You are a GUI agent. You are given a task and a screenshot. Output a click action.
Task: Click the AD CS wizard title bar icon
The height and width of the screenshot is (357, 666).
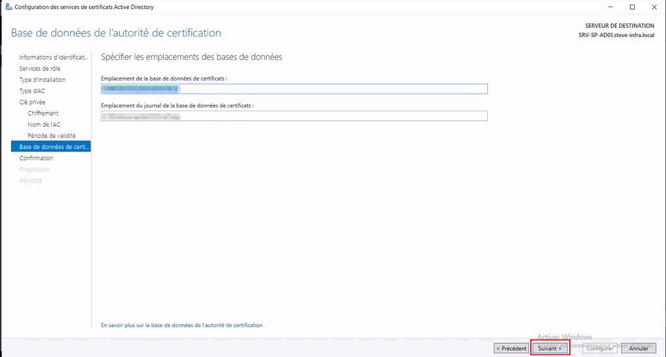pos(7,7)
